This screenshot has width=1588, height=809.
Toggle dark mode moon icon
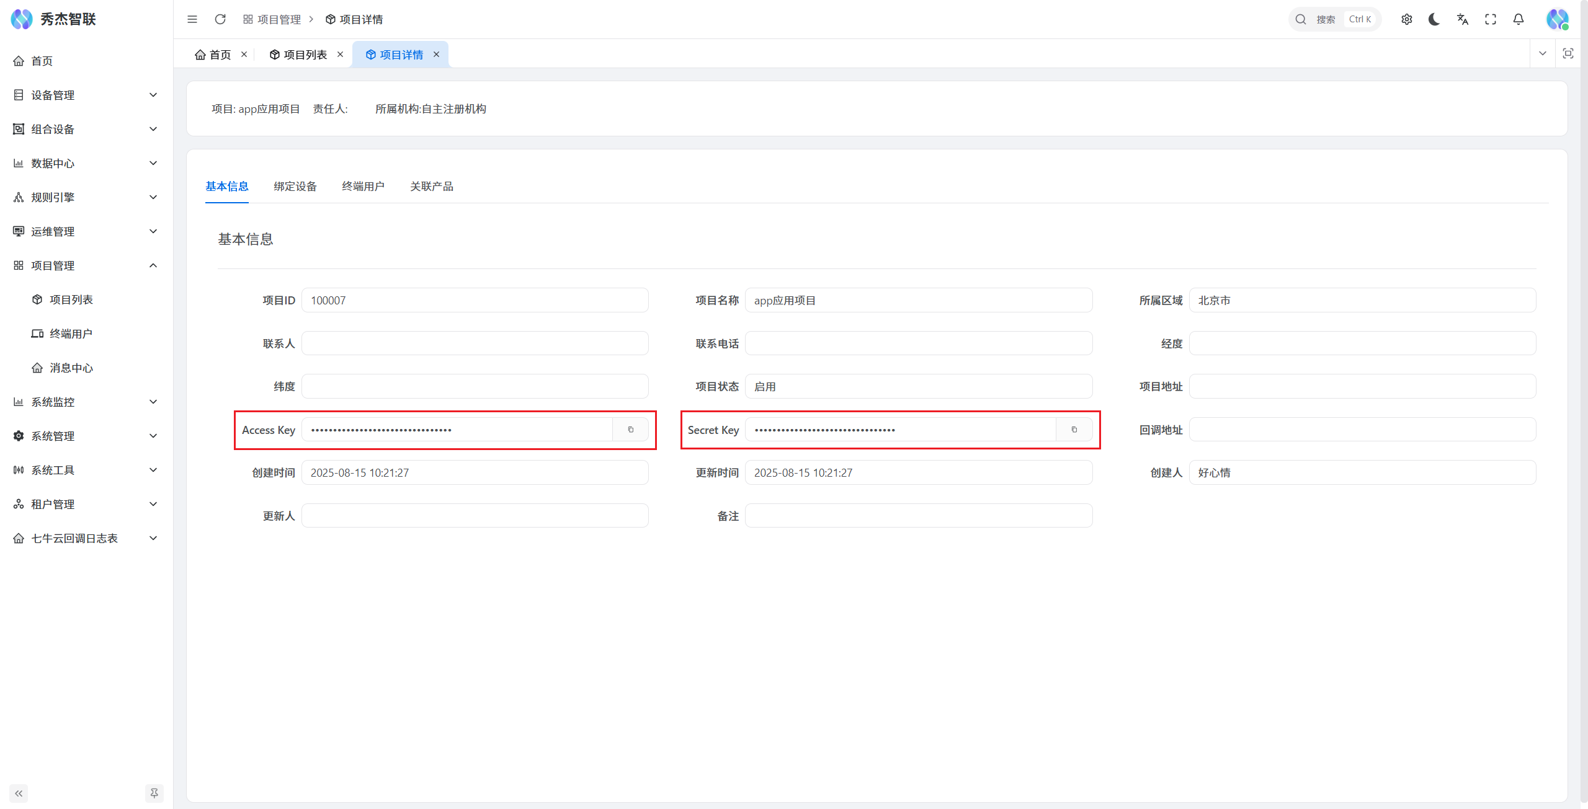[1434, 19]
